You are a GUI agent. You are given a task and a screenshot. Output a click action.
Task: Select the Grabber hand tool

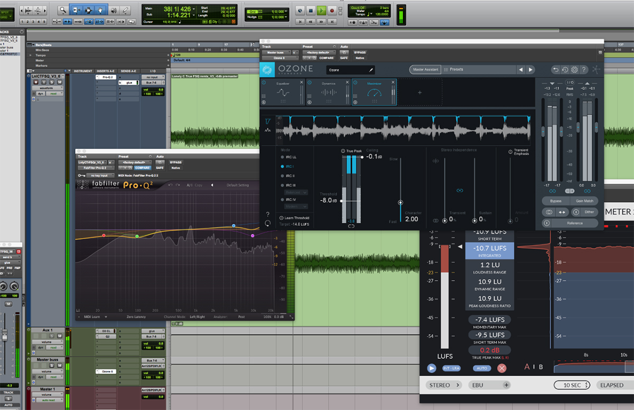pyautogui.click(x=100, y=10)
